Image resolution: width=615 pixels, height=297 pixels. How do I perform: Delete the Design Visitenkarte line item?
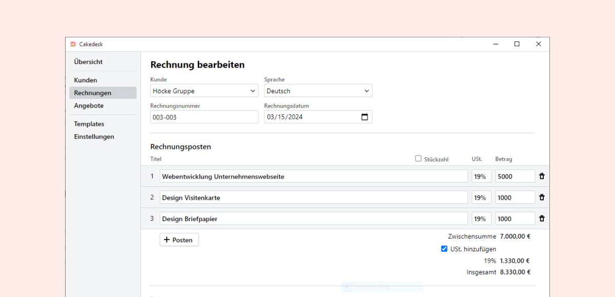[542, 198]
